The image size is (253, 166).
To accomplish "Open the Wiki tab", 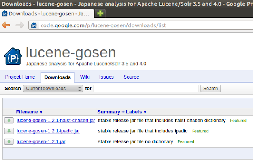I will (85, 77).
